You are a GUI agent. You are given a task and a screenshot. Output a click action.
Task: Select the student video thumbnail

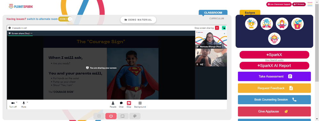211,58
